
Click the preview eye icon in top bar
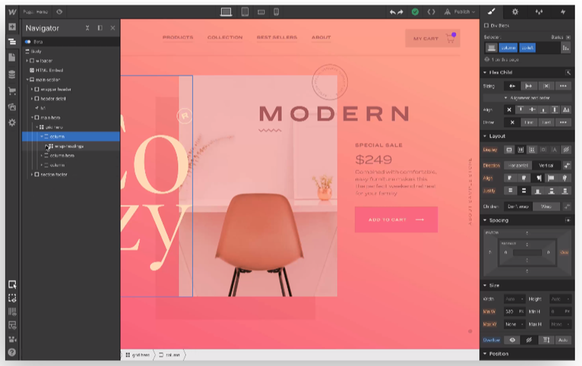(59, 12)
